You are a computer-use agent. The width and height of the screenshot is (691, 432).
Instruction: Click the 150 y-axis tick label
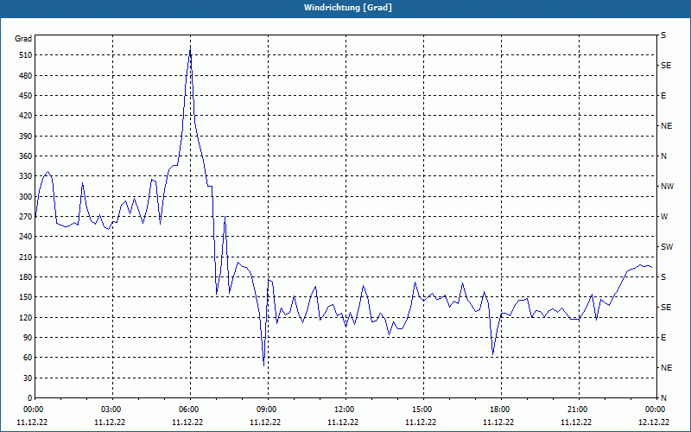(x=26, y=296)
